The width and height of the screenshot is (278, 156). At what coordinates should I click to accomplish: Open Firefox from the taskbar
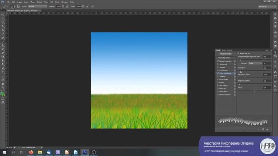[x=31, y=152]
